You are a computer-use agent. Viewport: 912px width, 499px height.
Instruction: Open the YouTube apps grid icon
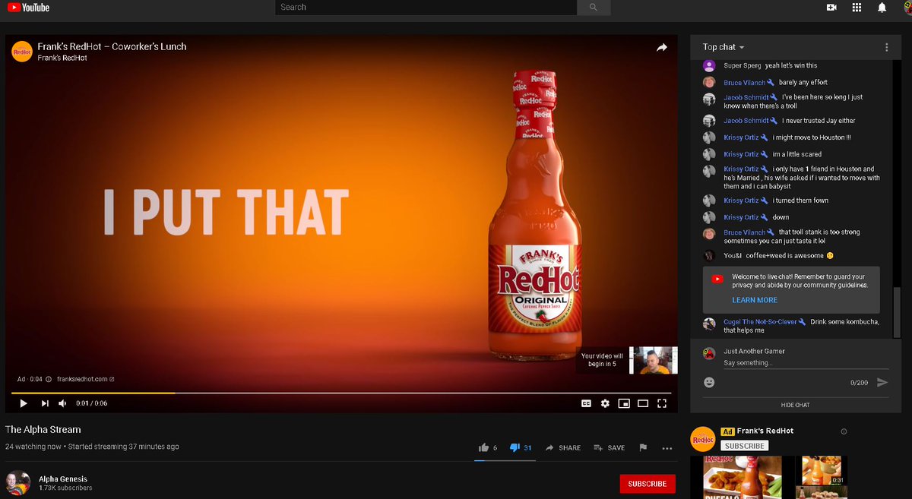tap(857, 7)
